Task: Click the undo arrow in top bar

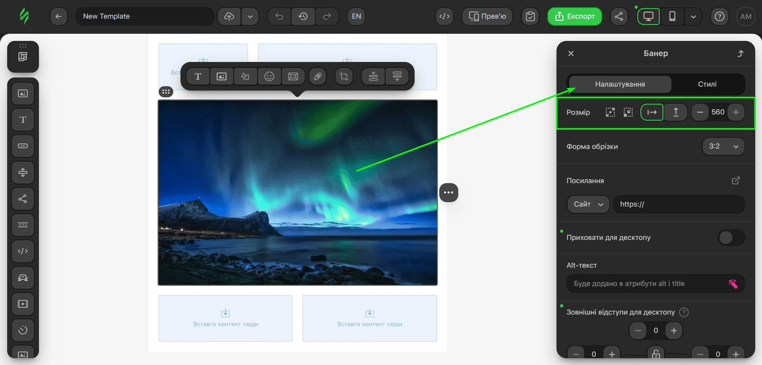Action: 279,16
